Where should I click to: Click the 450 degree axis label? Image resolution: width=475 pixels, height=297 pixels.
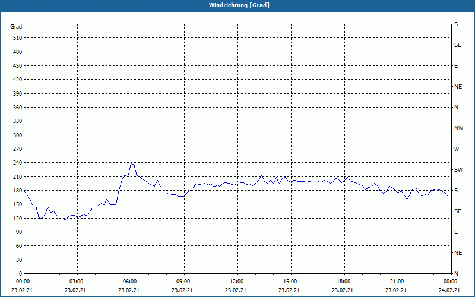pyautogui.click(x=18, y=66)
